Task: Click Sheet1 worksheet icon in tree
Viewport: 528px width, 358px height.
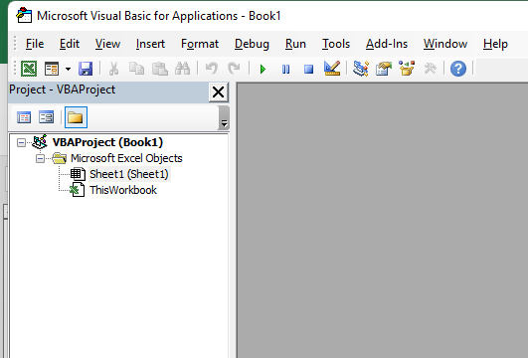Action: pyautogui.click(x=78, y=174)
